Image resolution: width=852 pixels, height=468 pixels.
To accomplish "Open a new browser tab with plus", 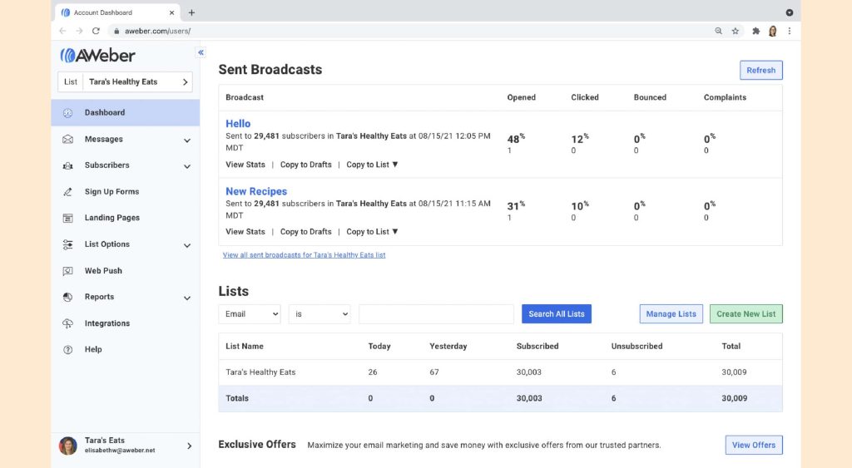I will pos(191,12).
